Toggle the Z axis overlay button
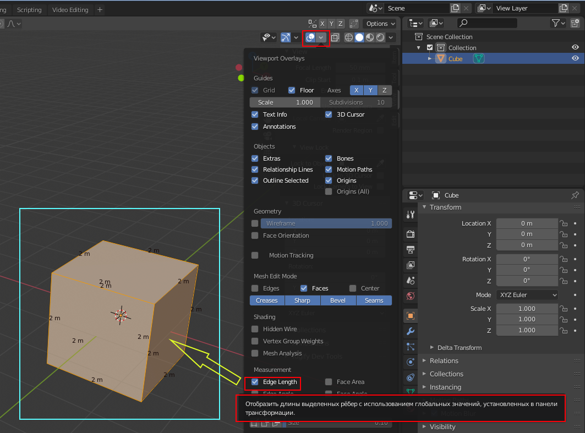The width and height of the screenshot is (585, 433). click(384, 90)
